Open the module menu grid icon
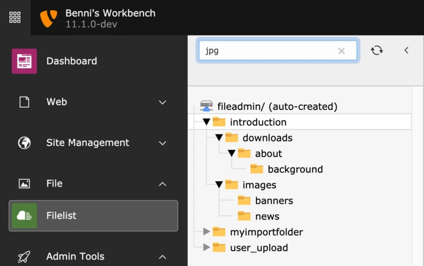 point(15,17)
